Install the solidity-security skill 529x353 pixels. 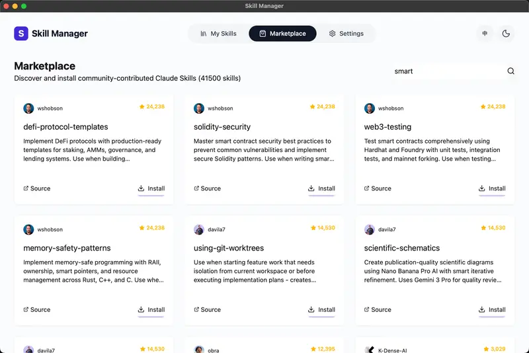point(321,188)
